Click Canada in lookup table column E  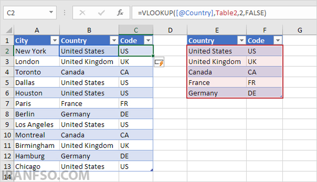(x=217, y=72)
